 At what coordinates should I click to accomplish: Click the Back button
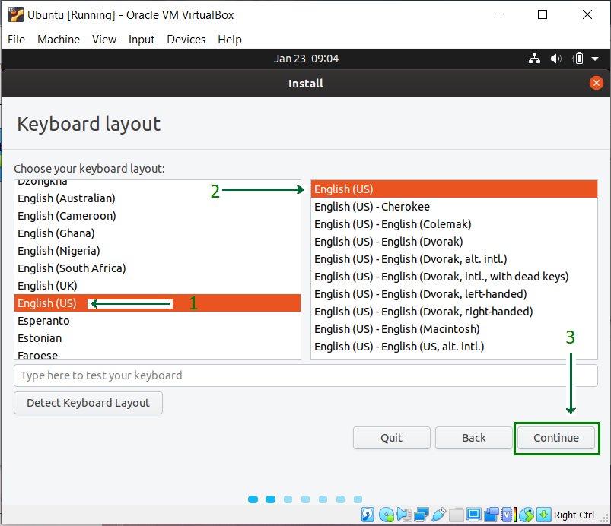[x=474, y=438]
